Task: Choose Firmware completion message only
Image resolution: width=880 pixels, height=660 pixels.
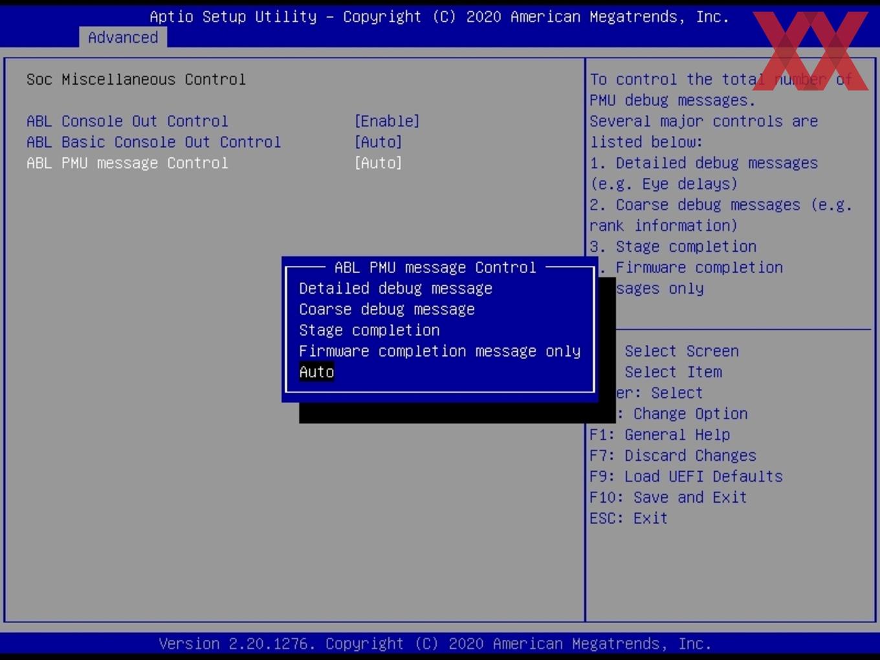Action: (x=440, y=351)
